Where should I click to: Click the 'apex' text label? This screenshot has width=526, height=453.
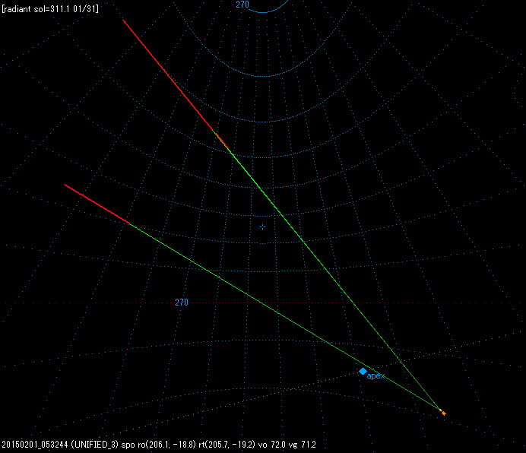(x=375, y=376)
